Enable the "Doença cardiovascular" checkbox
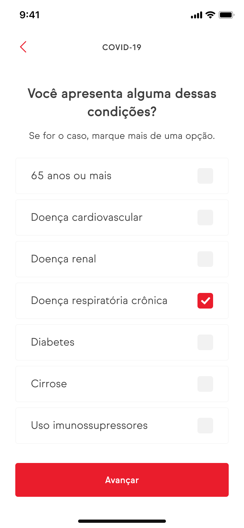This screenshot has height=528, width=244. (205, 218)
